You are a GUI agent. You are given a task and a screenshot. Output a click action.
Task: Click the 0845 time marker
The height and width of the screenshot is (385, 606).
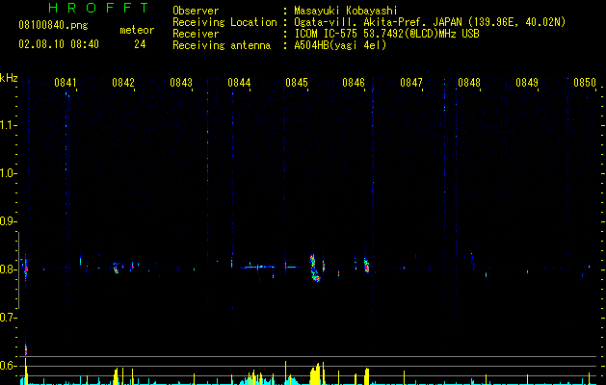(297, 83)
